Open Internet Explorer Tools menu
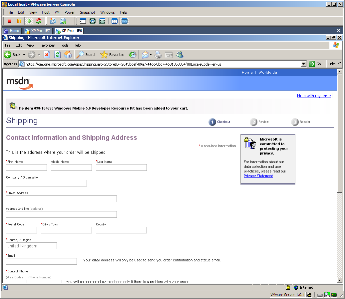The width and height of the screenshot is (345, 299). [x=64, y=45]
